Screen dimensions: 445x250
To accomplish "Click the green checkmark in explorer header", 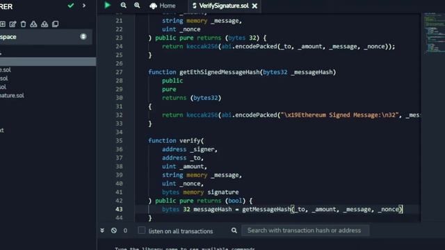I will [x=71, y=6].
